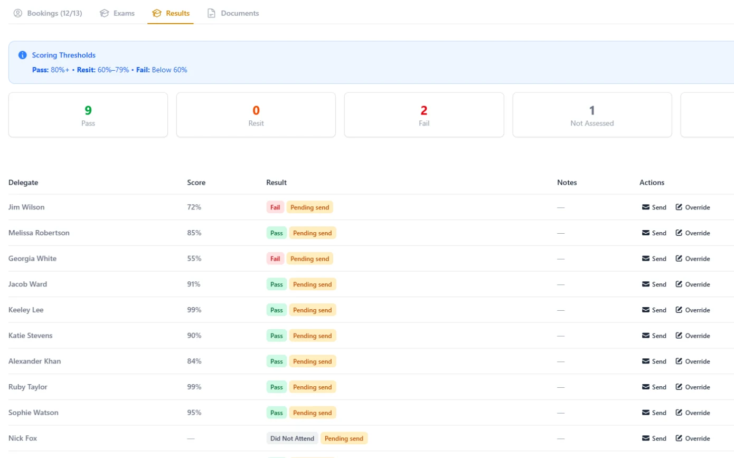Switch to the Exams tab
The height and width of the screenshot is (458, 734).
point(117,13)
